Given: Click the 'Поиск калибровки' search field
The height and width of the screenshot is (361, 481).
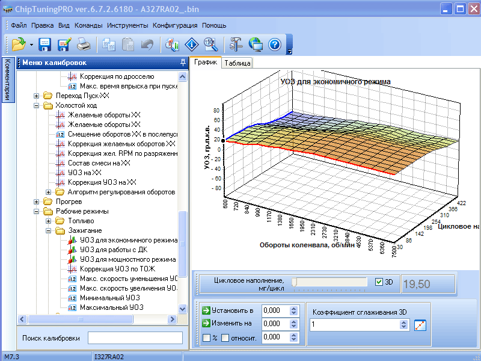Looking at the screenshot, I should click(x=135, y=338).
